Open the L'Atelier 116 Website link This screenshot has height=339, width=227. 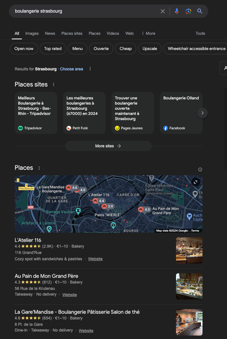[x=95, y=259]
